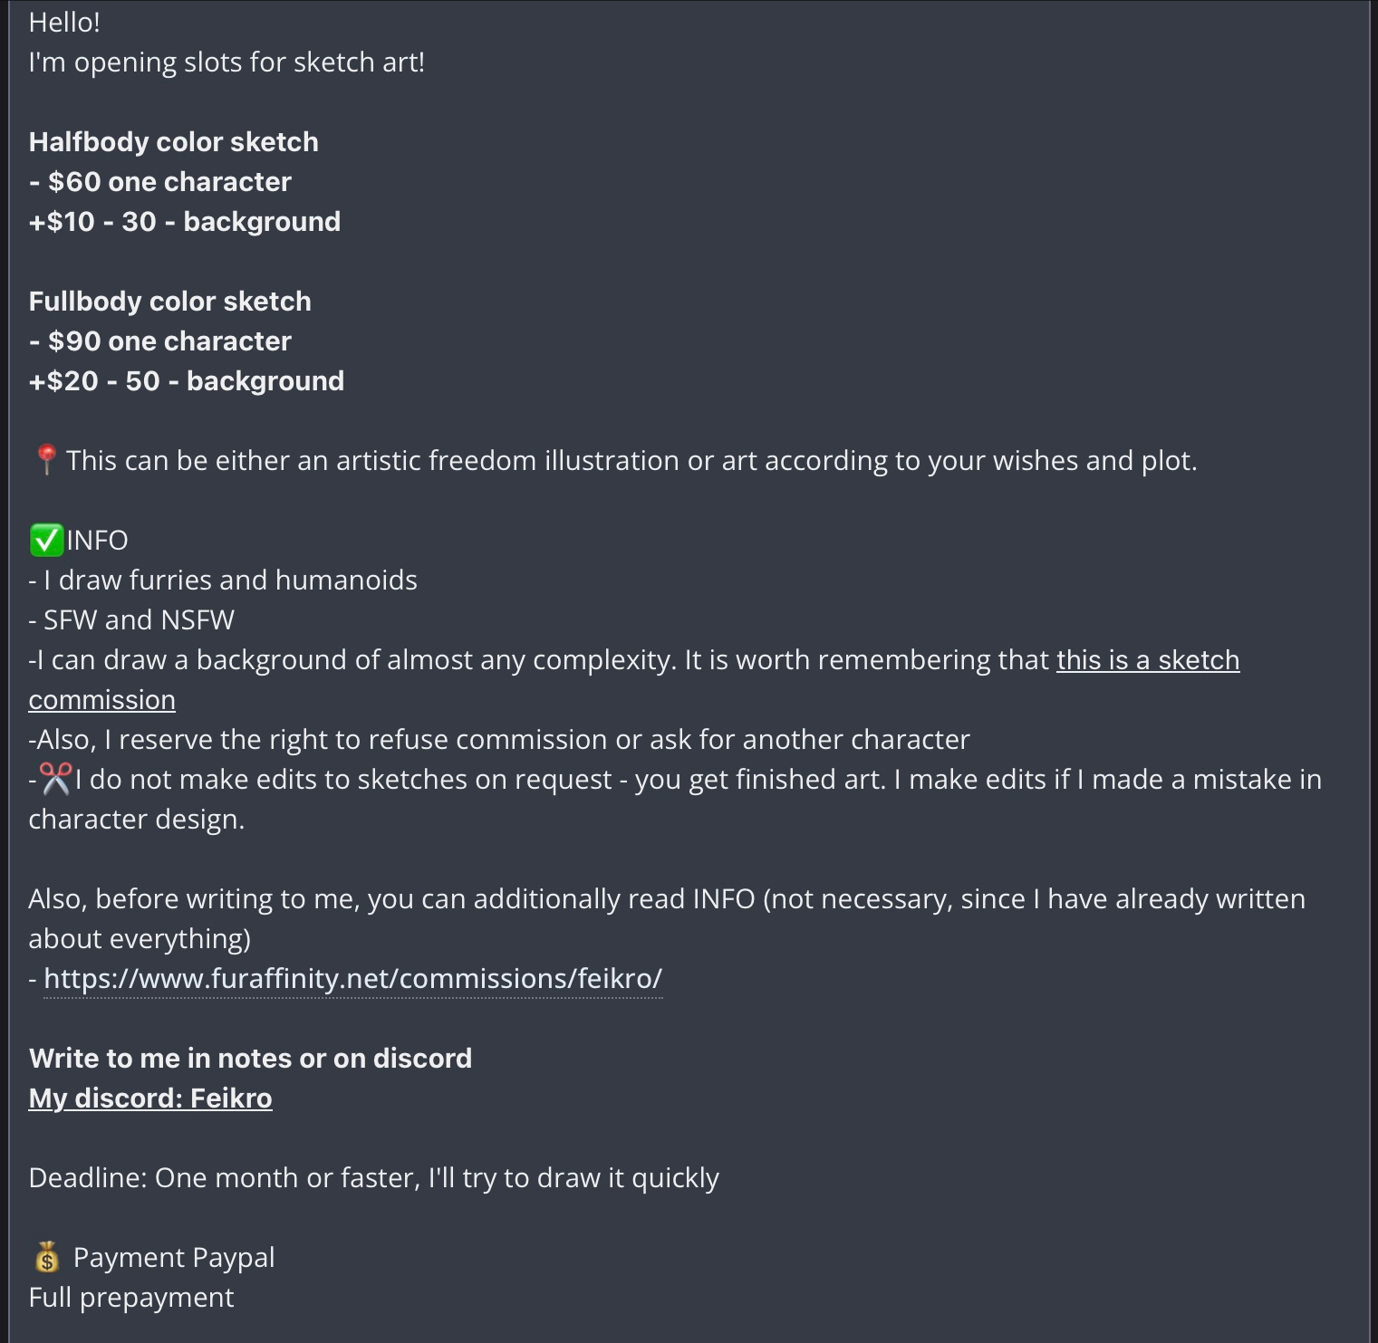Screen dimensions: 1378x1343
Task: Click "I draw furries and humanoids" line
Action: pos(230,580)
